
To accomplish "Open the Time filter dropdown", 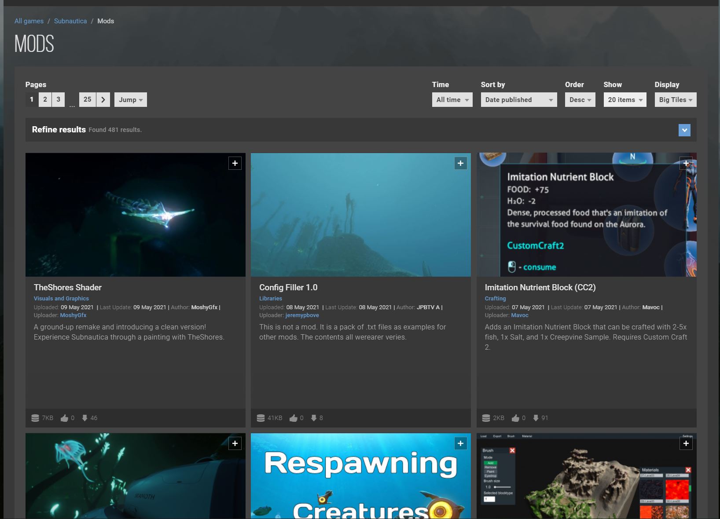I will point(452,100).
